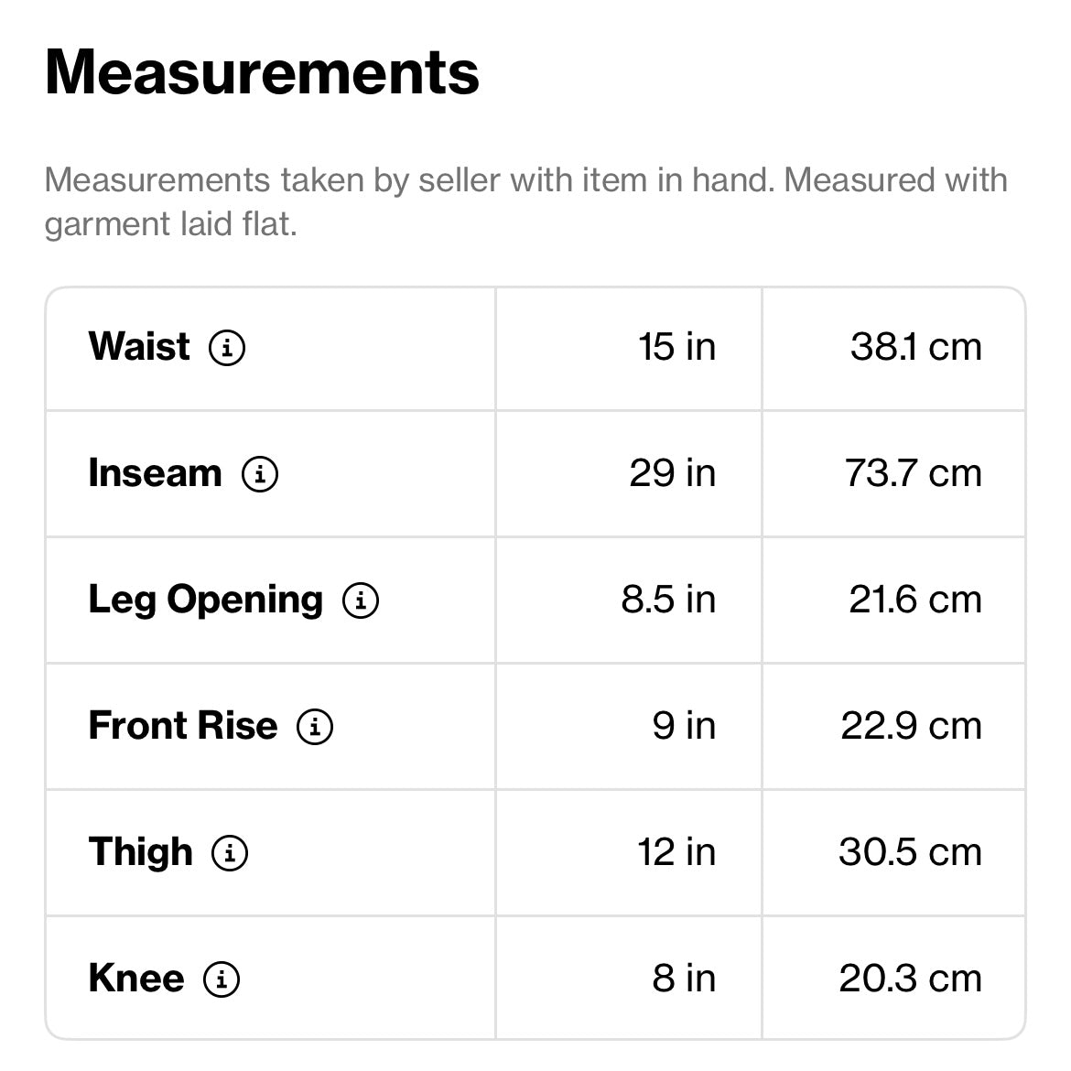
Task: Click the 73.7 cm inseam value
Action: pos(913,473)
